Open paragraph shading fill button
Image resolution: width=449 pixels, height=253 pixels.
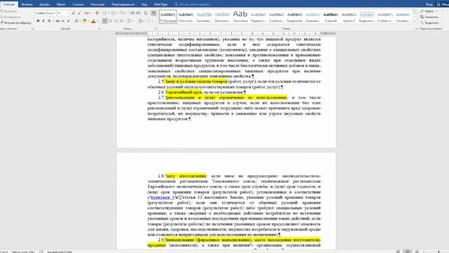[x=140, y=21]
